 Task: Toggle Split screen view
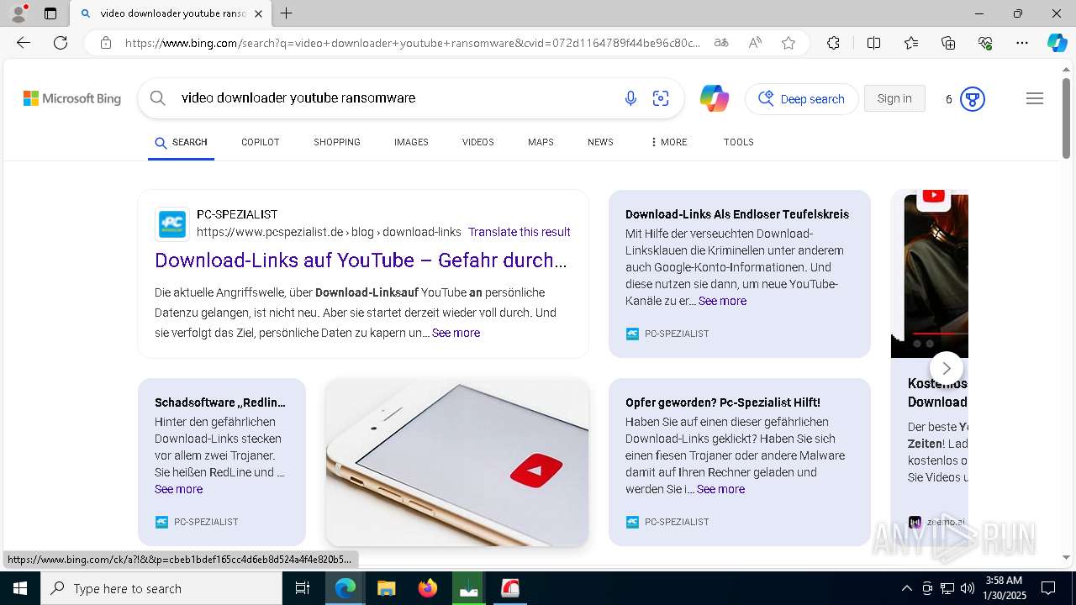click(x=873, y=43)
